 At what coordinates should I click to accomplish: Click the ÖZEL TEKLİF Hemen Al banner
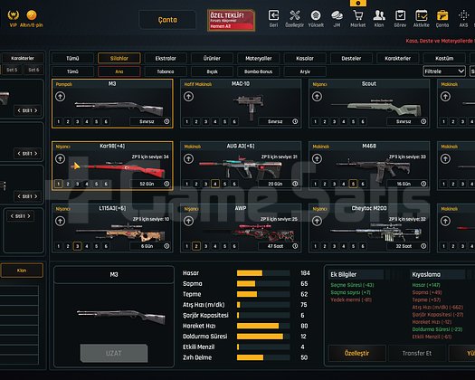point(231,20)
